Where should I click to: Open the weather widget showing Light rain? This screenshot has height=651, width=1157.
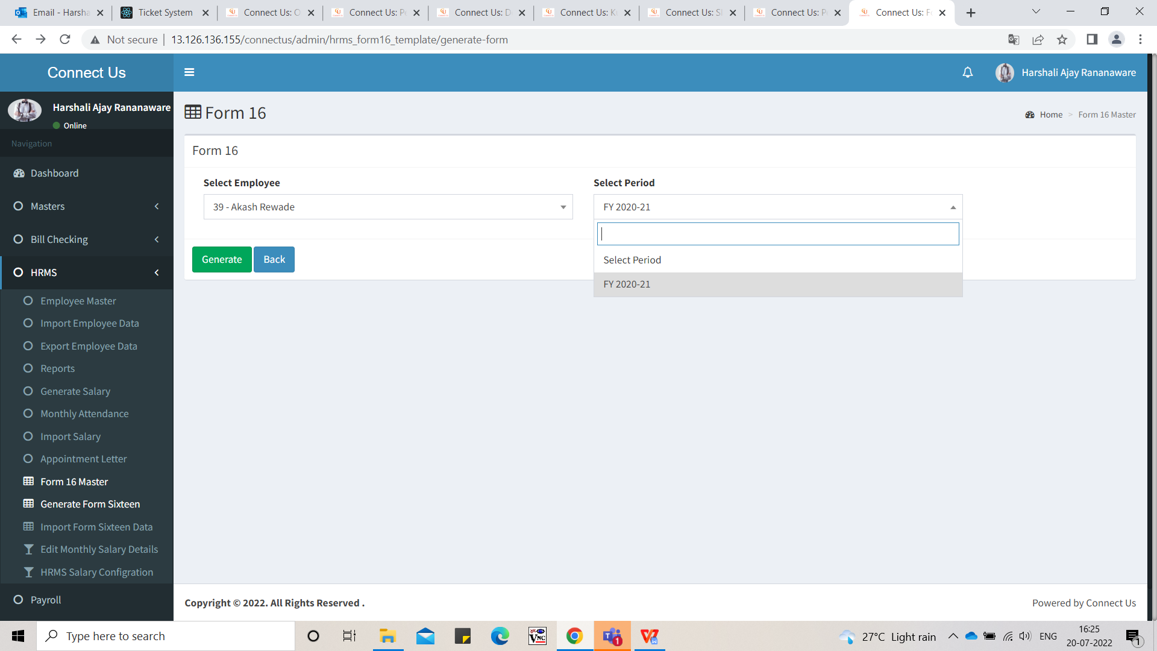[888, 637]
